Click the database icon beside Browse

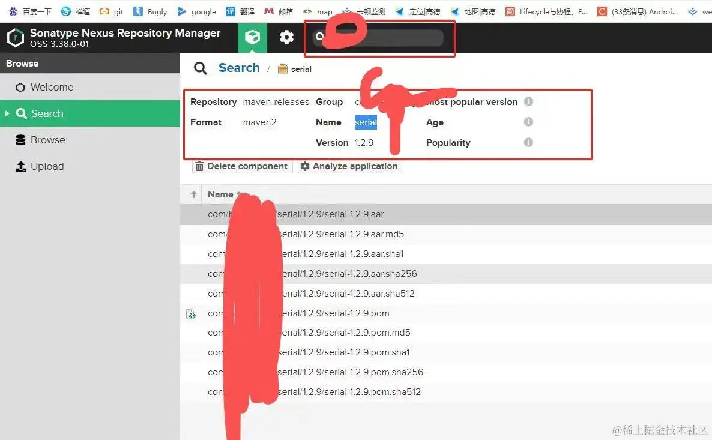20,140
